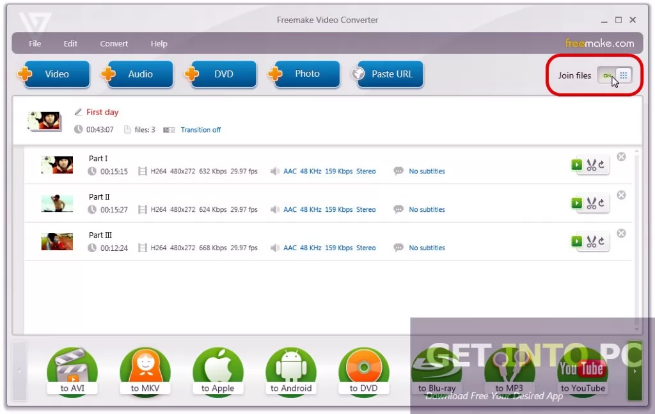Select the to DVD burn option
Viewport: 655px width, 414px height.
tap(364, 372)
